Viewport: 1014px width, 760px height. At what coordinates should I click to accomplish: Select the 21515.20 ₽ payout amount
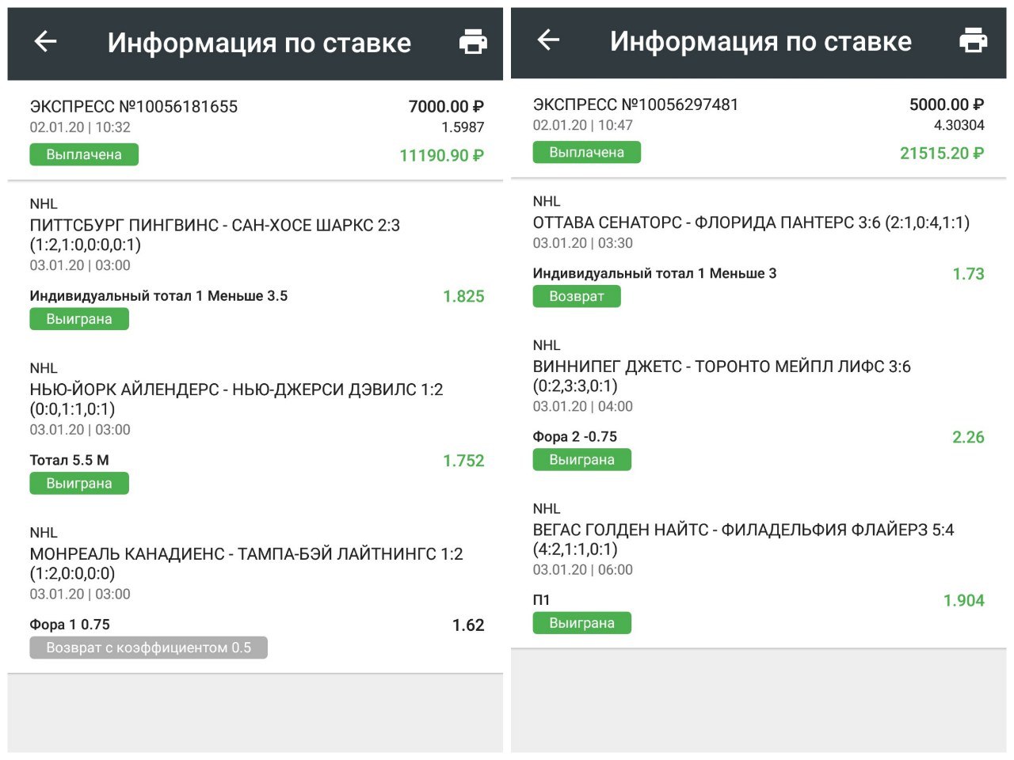click(941, 154)
